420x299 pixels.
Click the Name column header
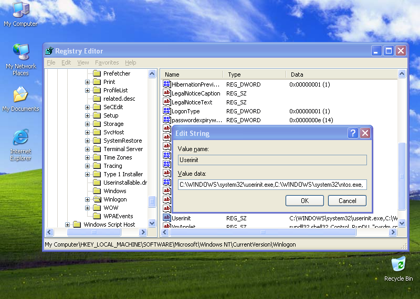click(x=192, y=74)
